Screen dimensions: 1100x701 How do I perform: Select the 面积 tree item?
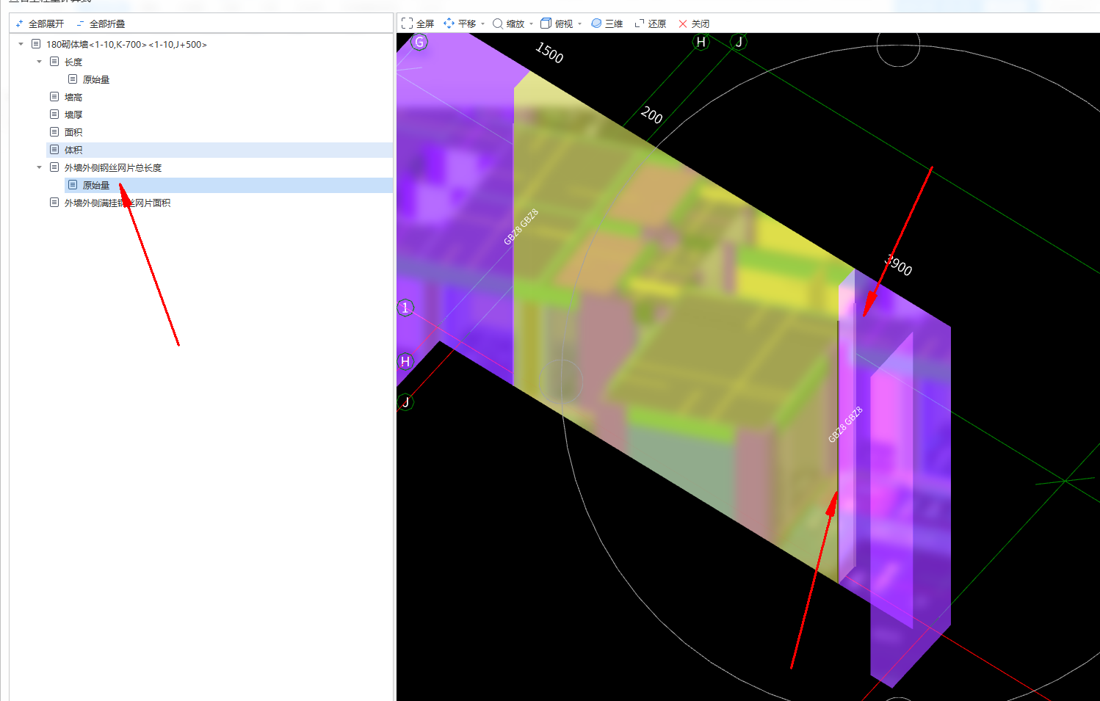click(73, 133)
